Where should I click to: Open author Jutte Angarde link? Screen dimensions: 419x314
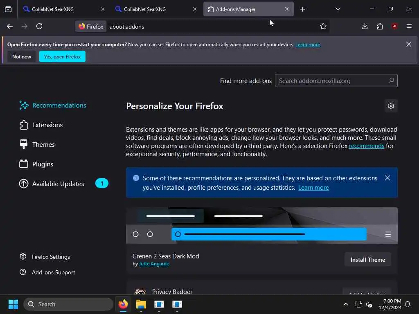coord(154,264)
